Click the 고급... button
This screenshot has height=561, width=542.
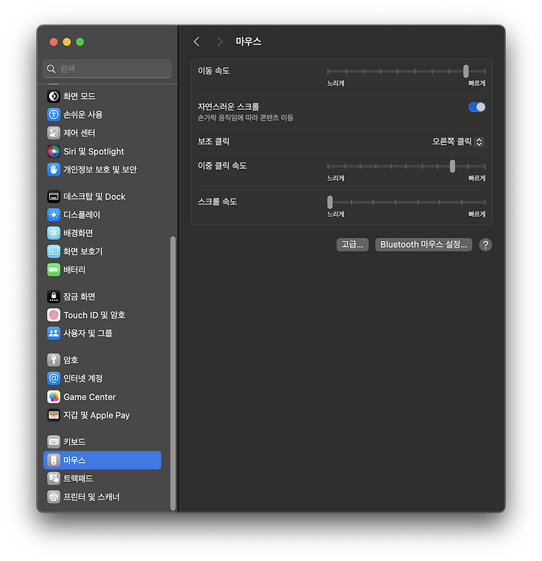352,245
